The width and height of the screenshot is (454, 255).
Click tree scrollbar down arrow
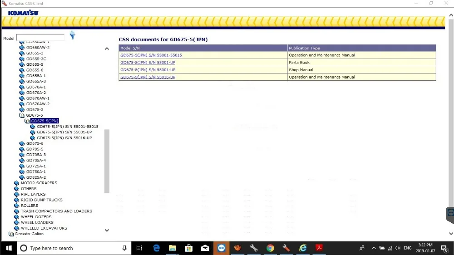pyautogui.click(x=107, y=230)
